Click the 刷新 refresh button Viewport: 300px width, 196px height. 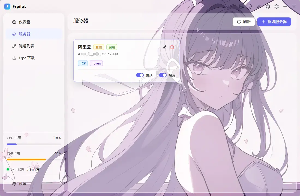click(244, 22)
